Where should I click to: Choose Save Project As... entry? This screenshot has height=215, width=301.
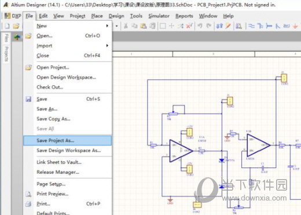(68, 140)
